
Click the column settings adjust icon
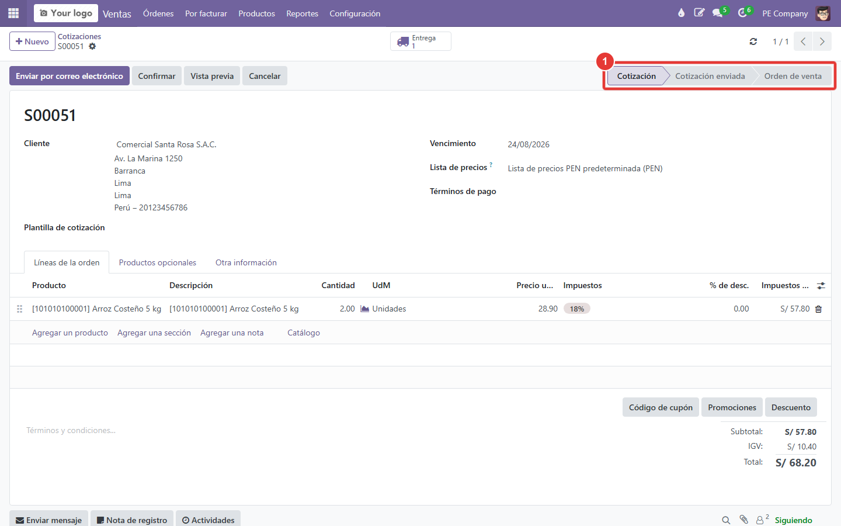coord(821,286)
